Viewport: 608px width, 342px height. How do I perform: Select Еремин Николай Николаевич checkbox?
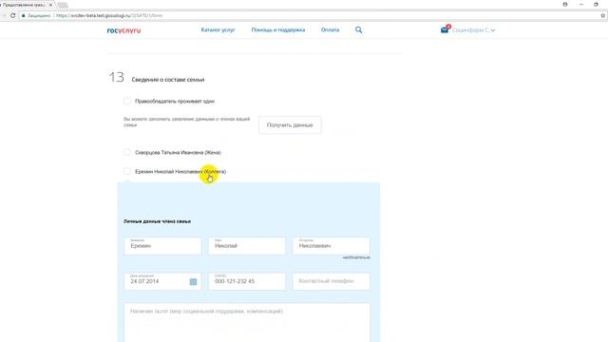pos(126,171)
